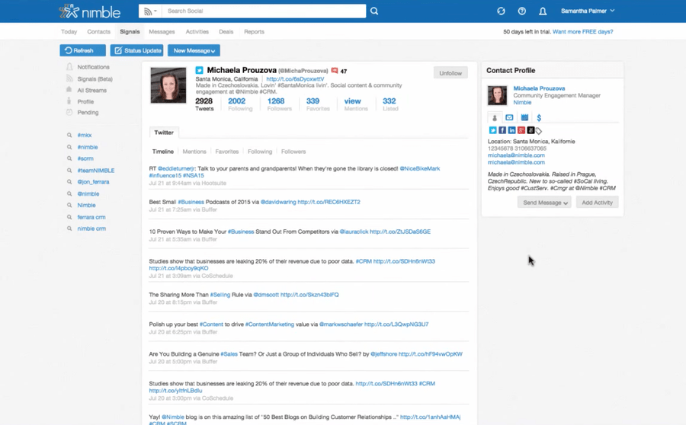686x425 pixels.
Task: Go to the Contacts tab
Action: 98,32
